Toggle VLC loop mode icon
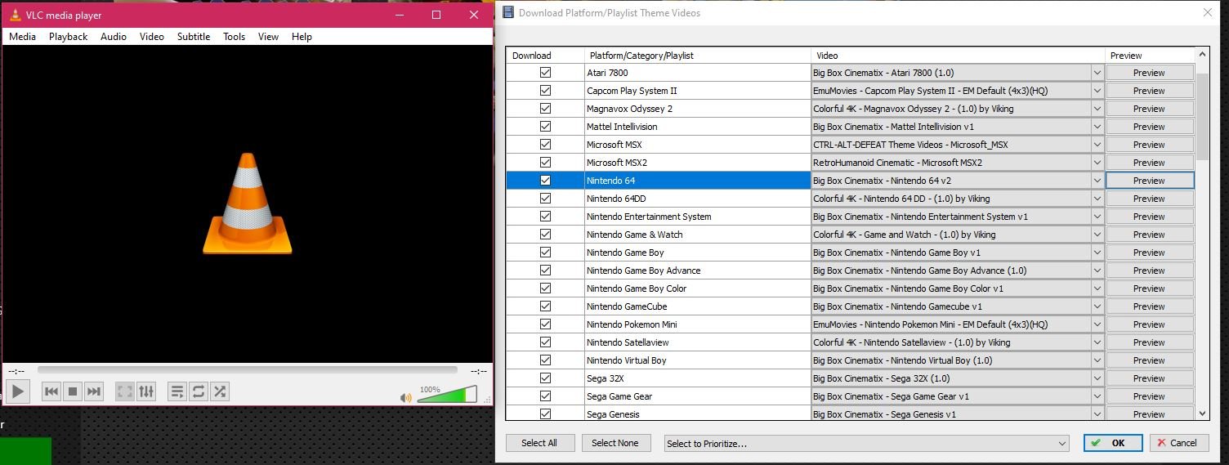 (199, 391)
